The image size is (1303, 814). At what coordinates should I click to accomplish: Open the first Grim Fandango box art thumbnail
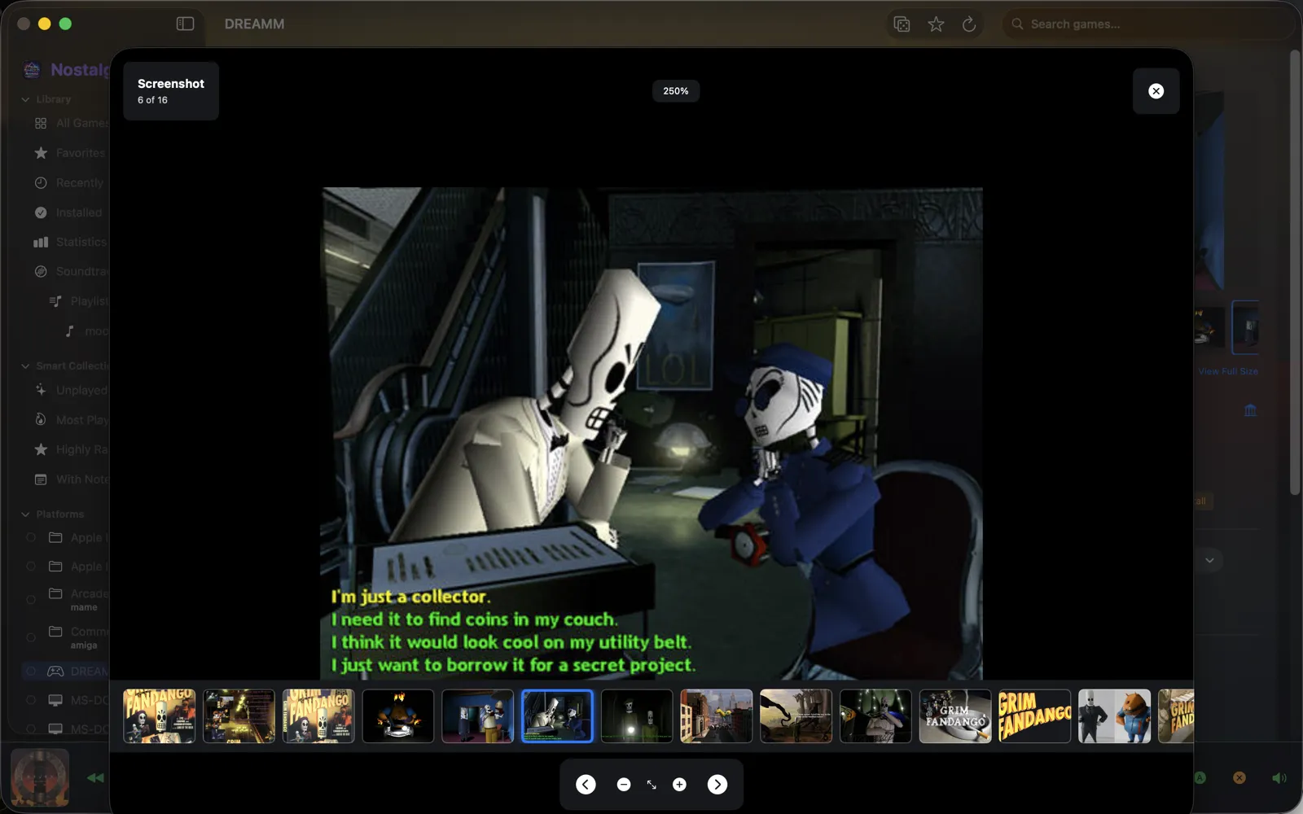[160, 716]
